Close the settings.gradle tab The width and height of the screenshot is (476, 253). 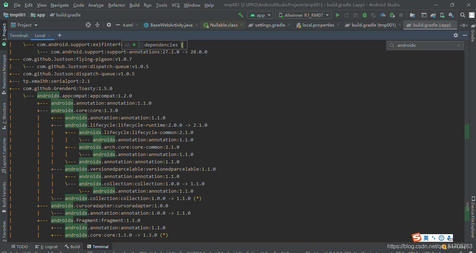[289, 25]
